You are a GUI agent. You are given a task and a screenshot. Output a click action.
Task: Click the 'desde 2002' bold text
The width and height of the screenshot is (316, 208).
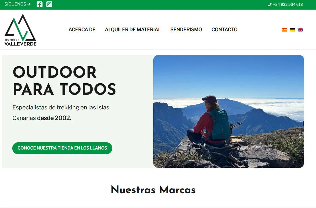tap(54, 118)
